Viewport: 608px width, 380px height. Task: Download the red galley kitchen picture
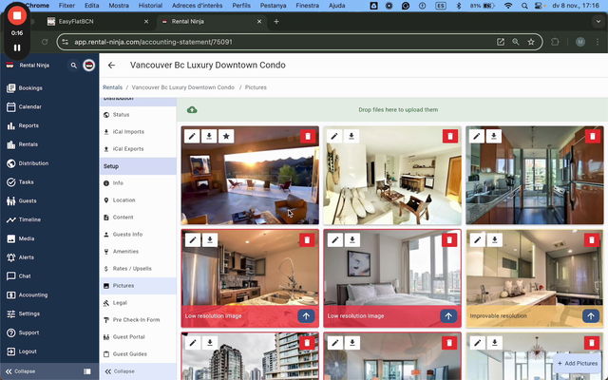point(494,136)
